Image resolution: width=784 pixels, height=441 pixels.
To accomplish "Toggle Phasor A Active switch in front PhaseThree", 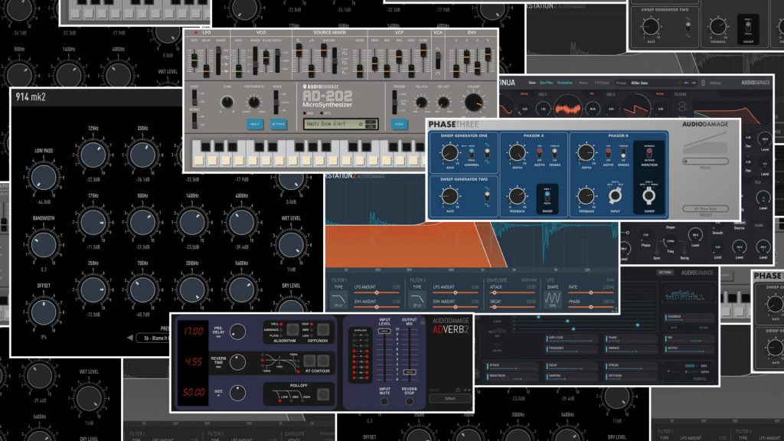I will pos(540,153).
